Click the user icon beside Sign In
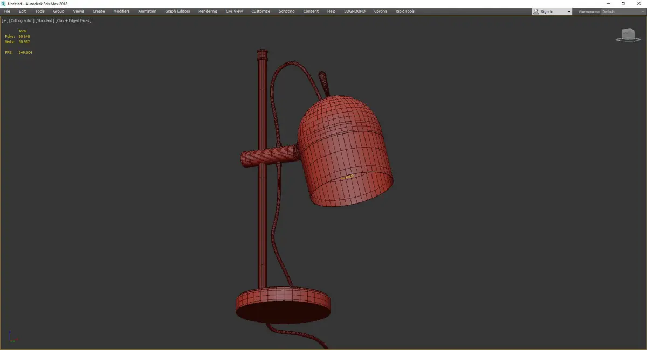 [536, 11]
